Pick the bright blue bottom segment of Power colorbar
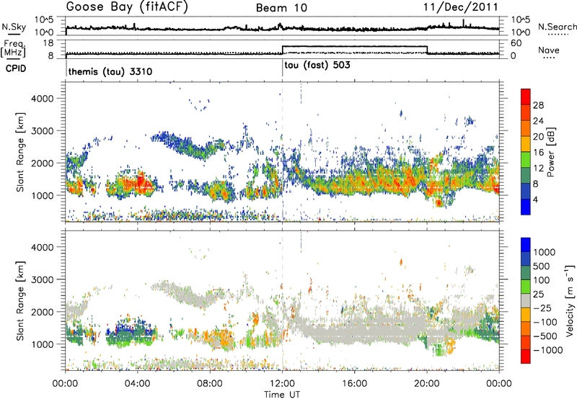577x399 pixels. [x=526, y=207]
